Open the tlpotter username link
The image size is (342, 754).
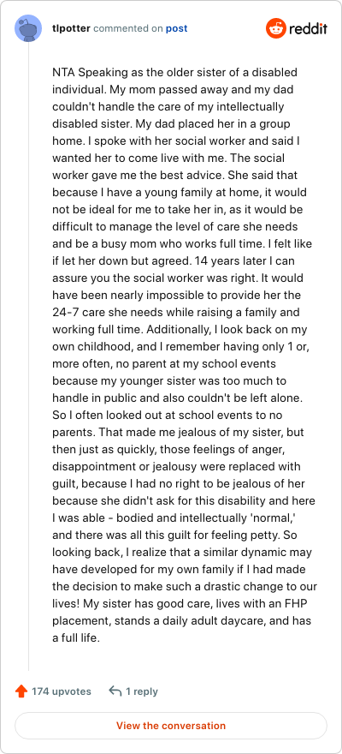point(71,28)
